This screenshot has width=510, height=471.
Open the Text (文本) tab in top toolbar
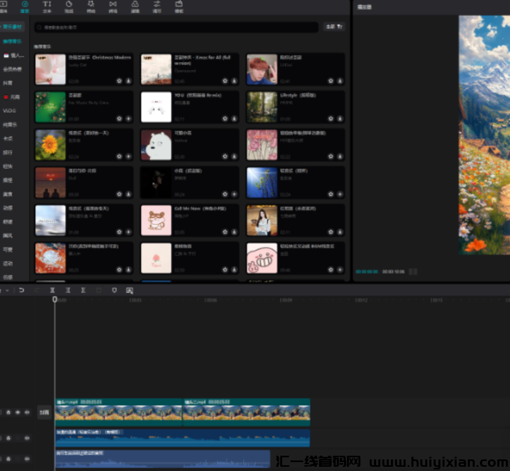coord(47,6)
